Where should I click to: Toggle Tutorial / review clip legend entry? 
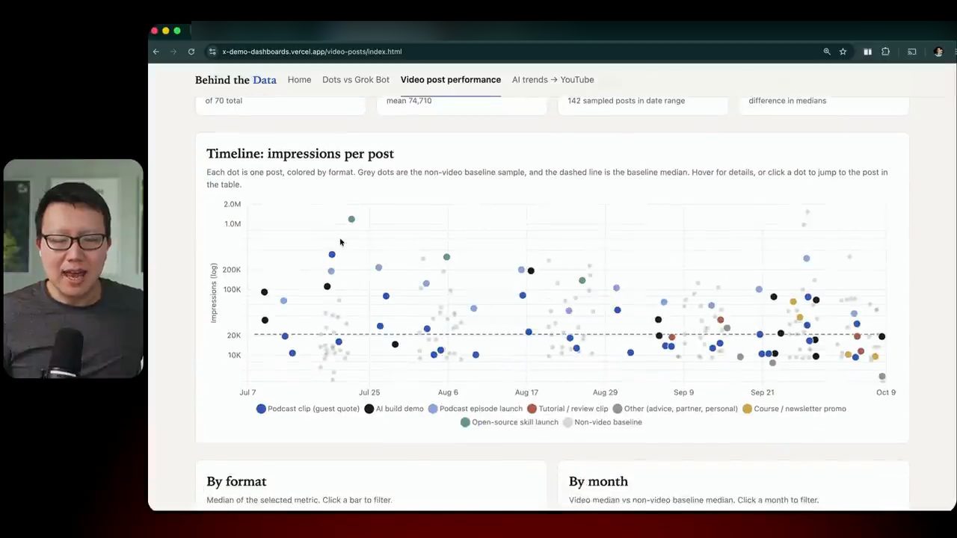(x=567, y=409)
